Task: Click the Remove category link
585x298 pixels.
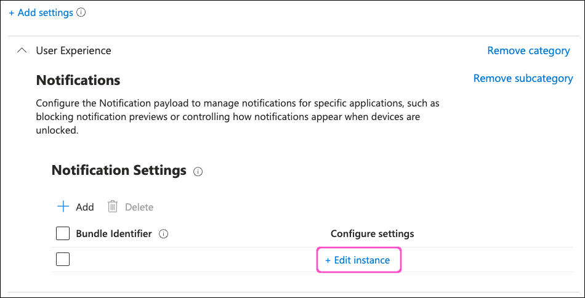Action: 528,50
